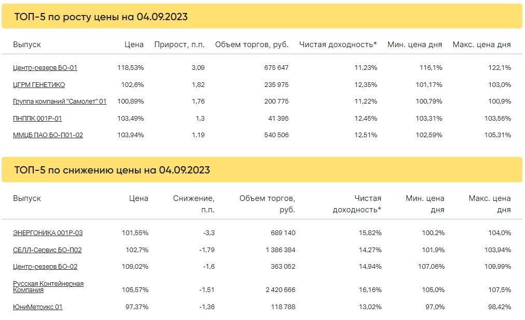Click Объем торгов, руб. header in growth table
The image size is (525, 320).
tap(252, 45)
